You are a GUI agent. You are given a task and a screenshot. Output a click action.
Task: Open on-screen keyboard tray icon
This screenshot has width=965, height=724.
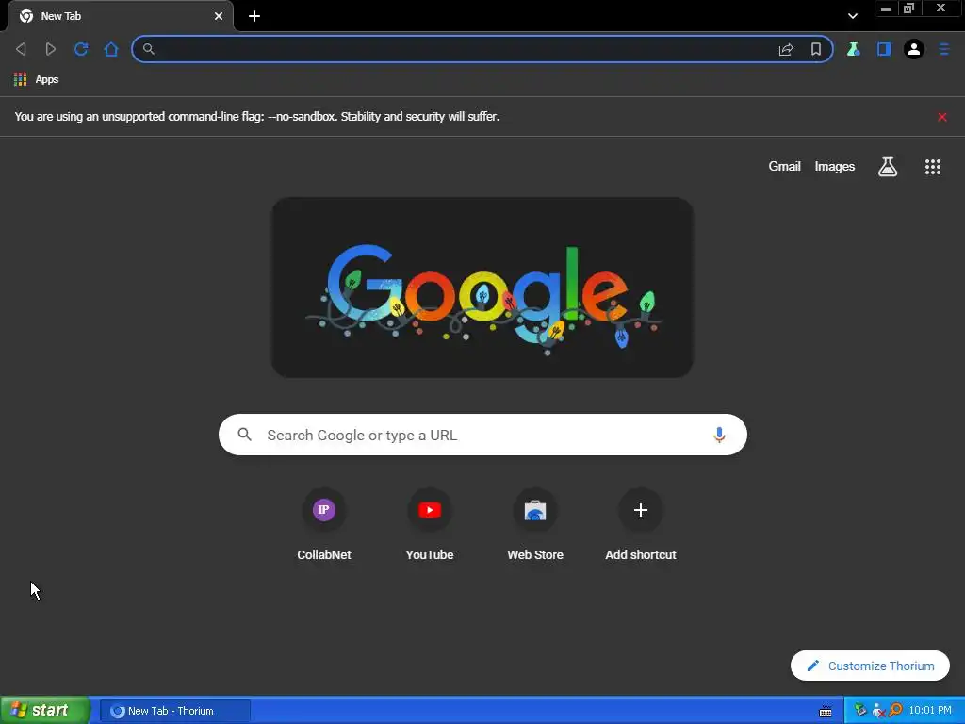pyautogui.click(x=826, y=712)
